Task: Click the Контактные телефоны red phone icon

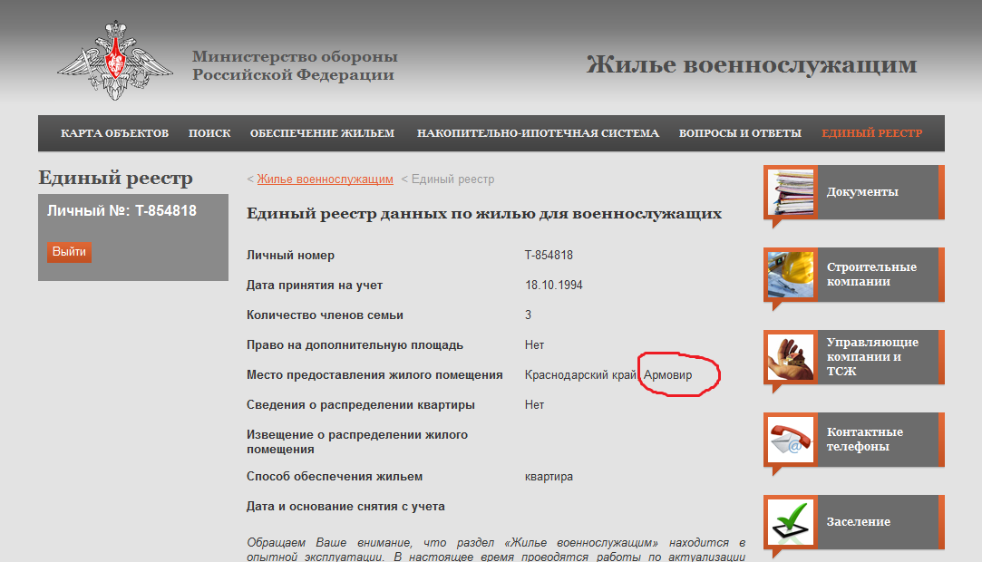Action: pos(791,440)
